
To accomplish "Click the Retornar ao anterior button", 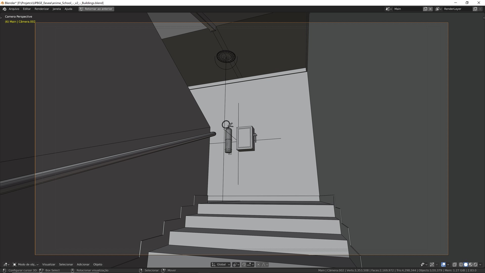I will click(x=96, y=9).
